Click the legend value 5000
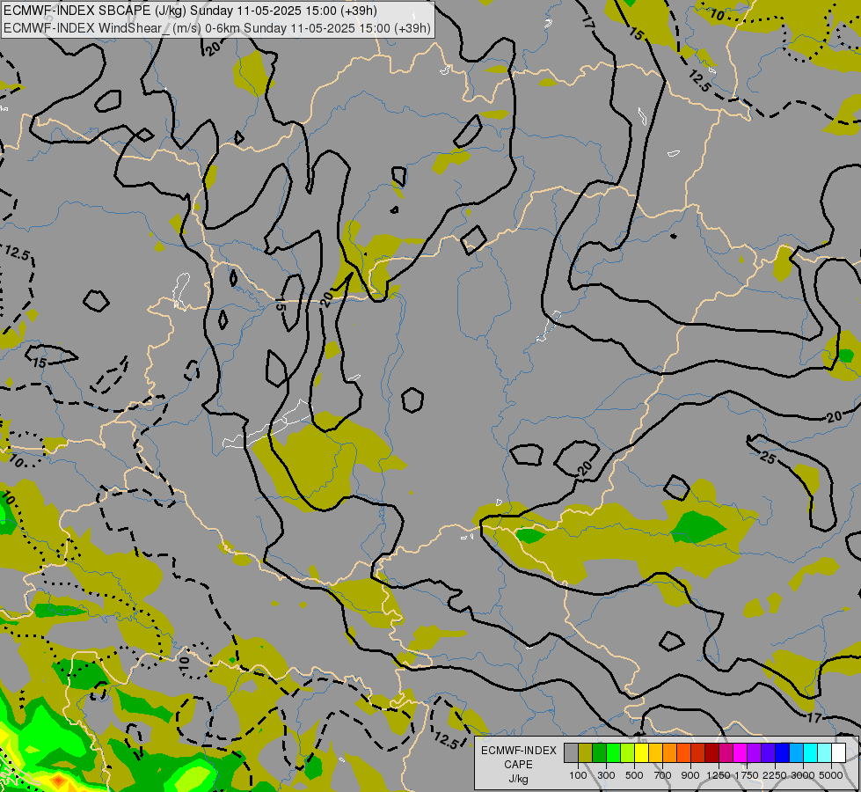Screen dimensions: 861x792 click(x=831, y=775)
